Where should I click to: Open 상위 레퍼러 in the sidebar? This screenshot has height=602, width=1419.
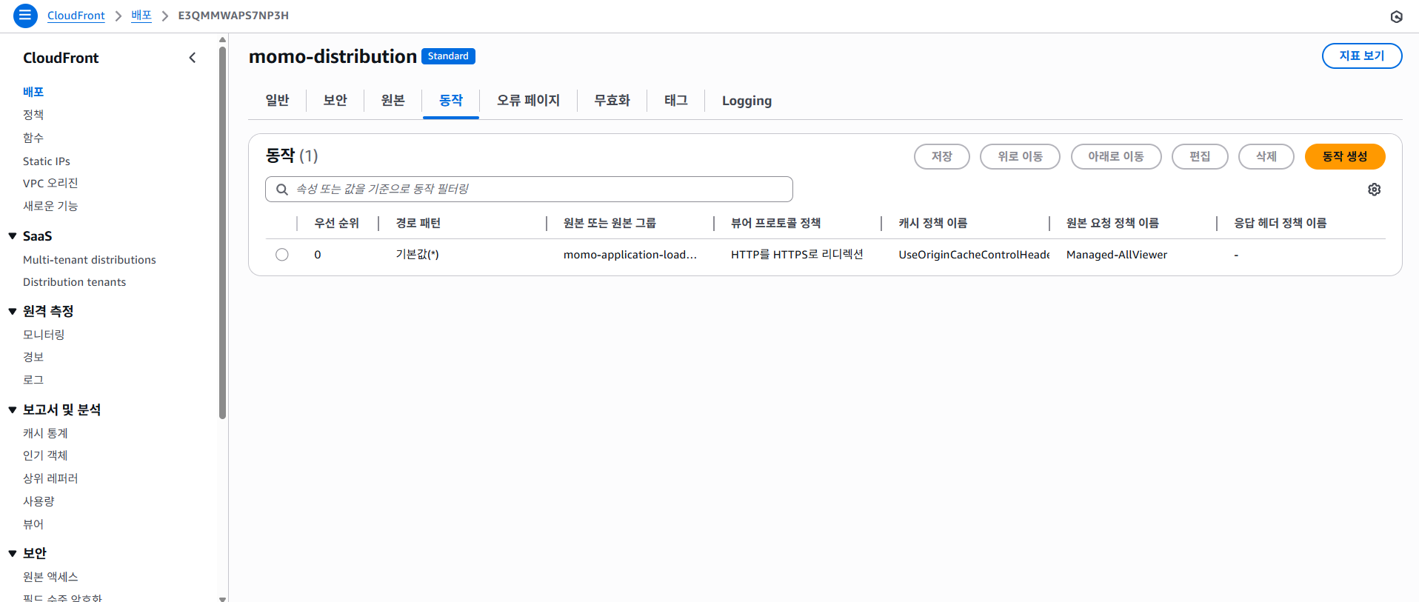pos(50,478)
